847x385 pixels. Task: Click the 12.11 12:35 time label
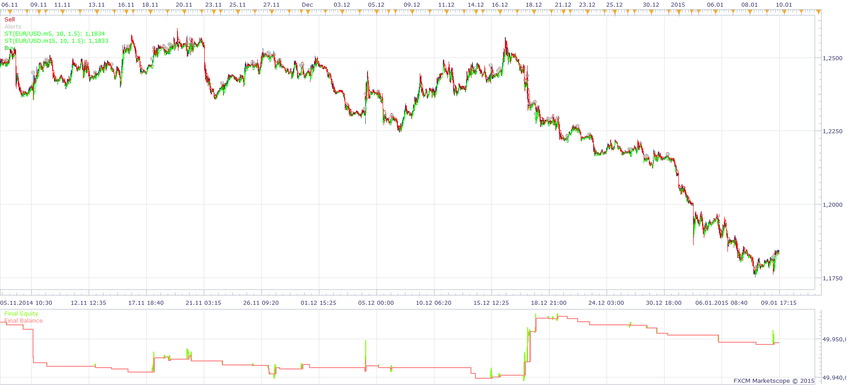[88, 303]
